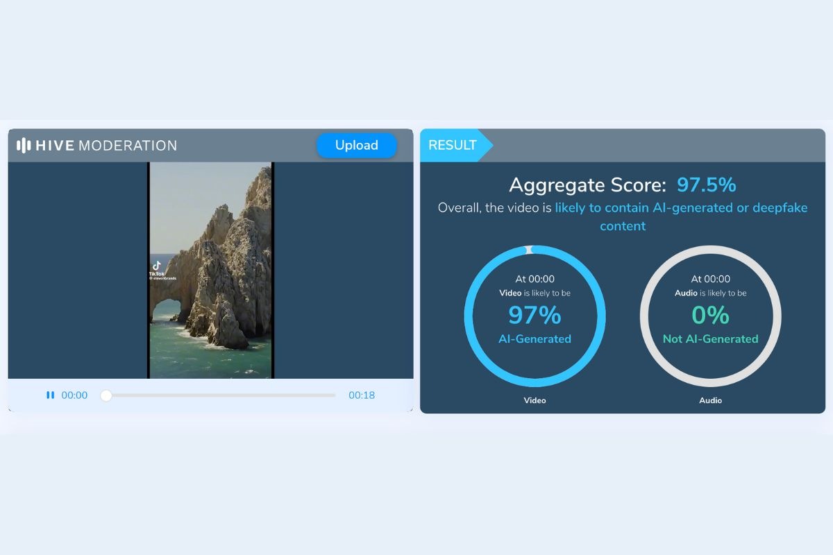Click the Hive Moderation waveform logo icon
Viewport: 833px width, 555px height.
tap(24, 146)
